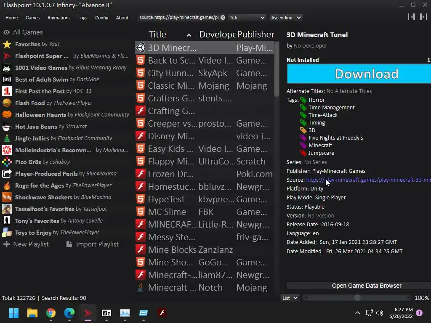Open the Logs tab

[x=83, y=18]
